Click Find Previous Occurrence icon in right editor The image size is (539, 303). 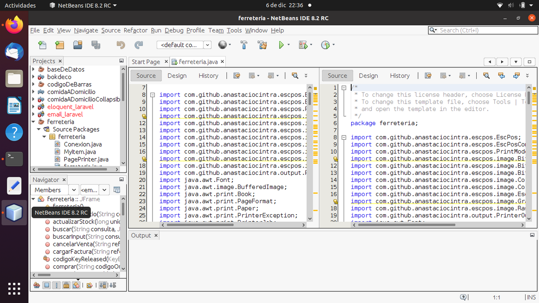(501, 76)
